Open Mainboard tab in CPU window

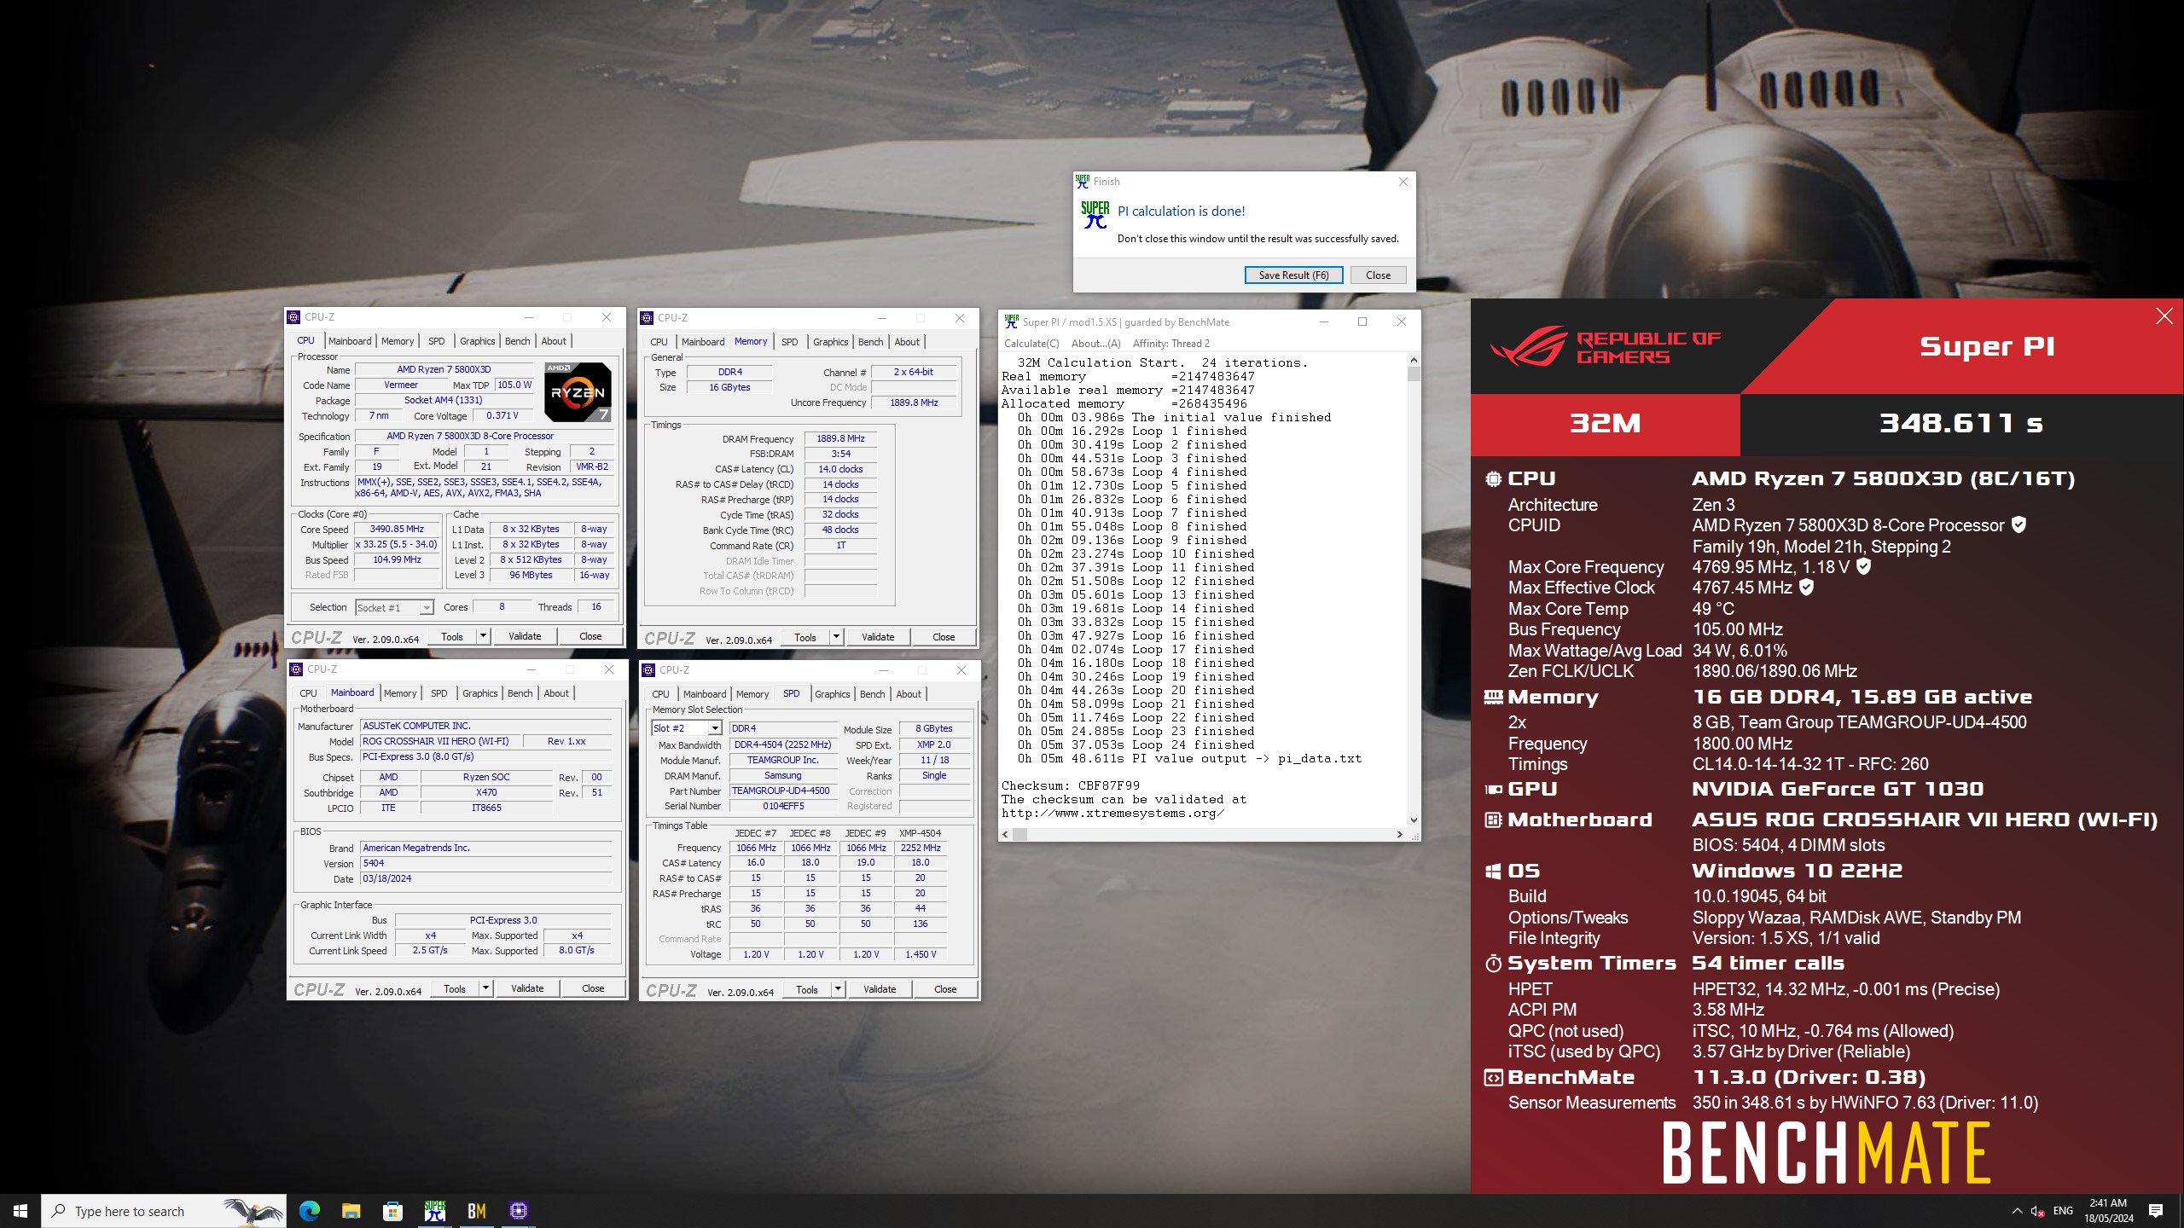(x=350, y=341)
